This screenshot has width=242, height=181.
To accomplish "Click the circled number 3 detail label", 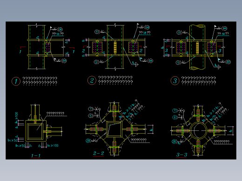I will coord(175,81).
